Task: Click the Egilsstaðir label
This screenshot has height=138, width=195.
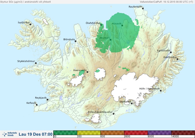Action: (x=164, y=51)
